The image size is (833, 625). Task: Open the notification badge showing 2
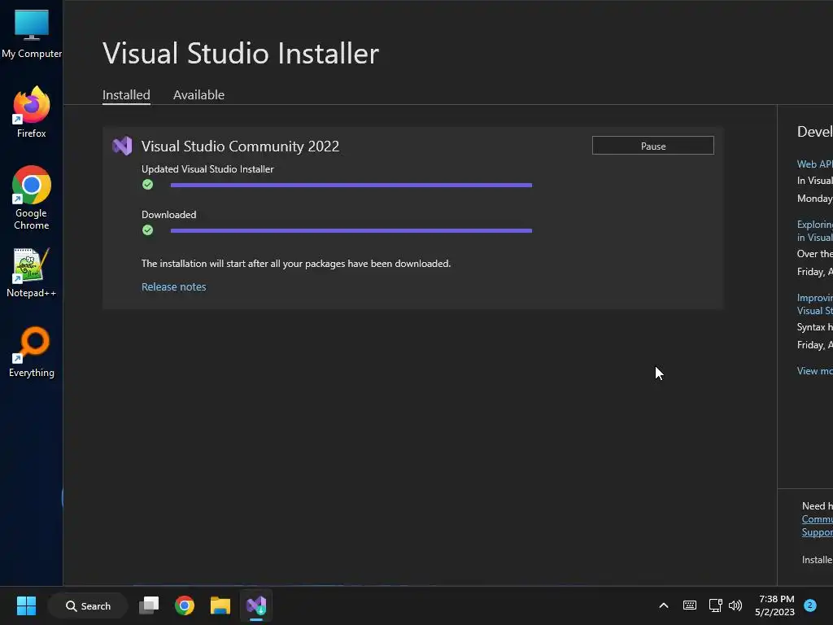point(810,605)
